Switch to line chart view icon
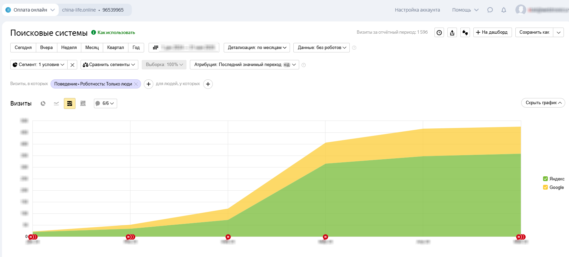 [x=56, y=103]
